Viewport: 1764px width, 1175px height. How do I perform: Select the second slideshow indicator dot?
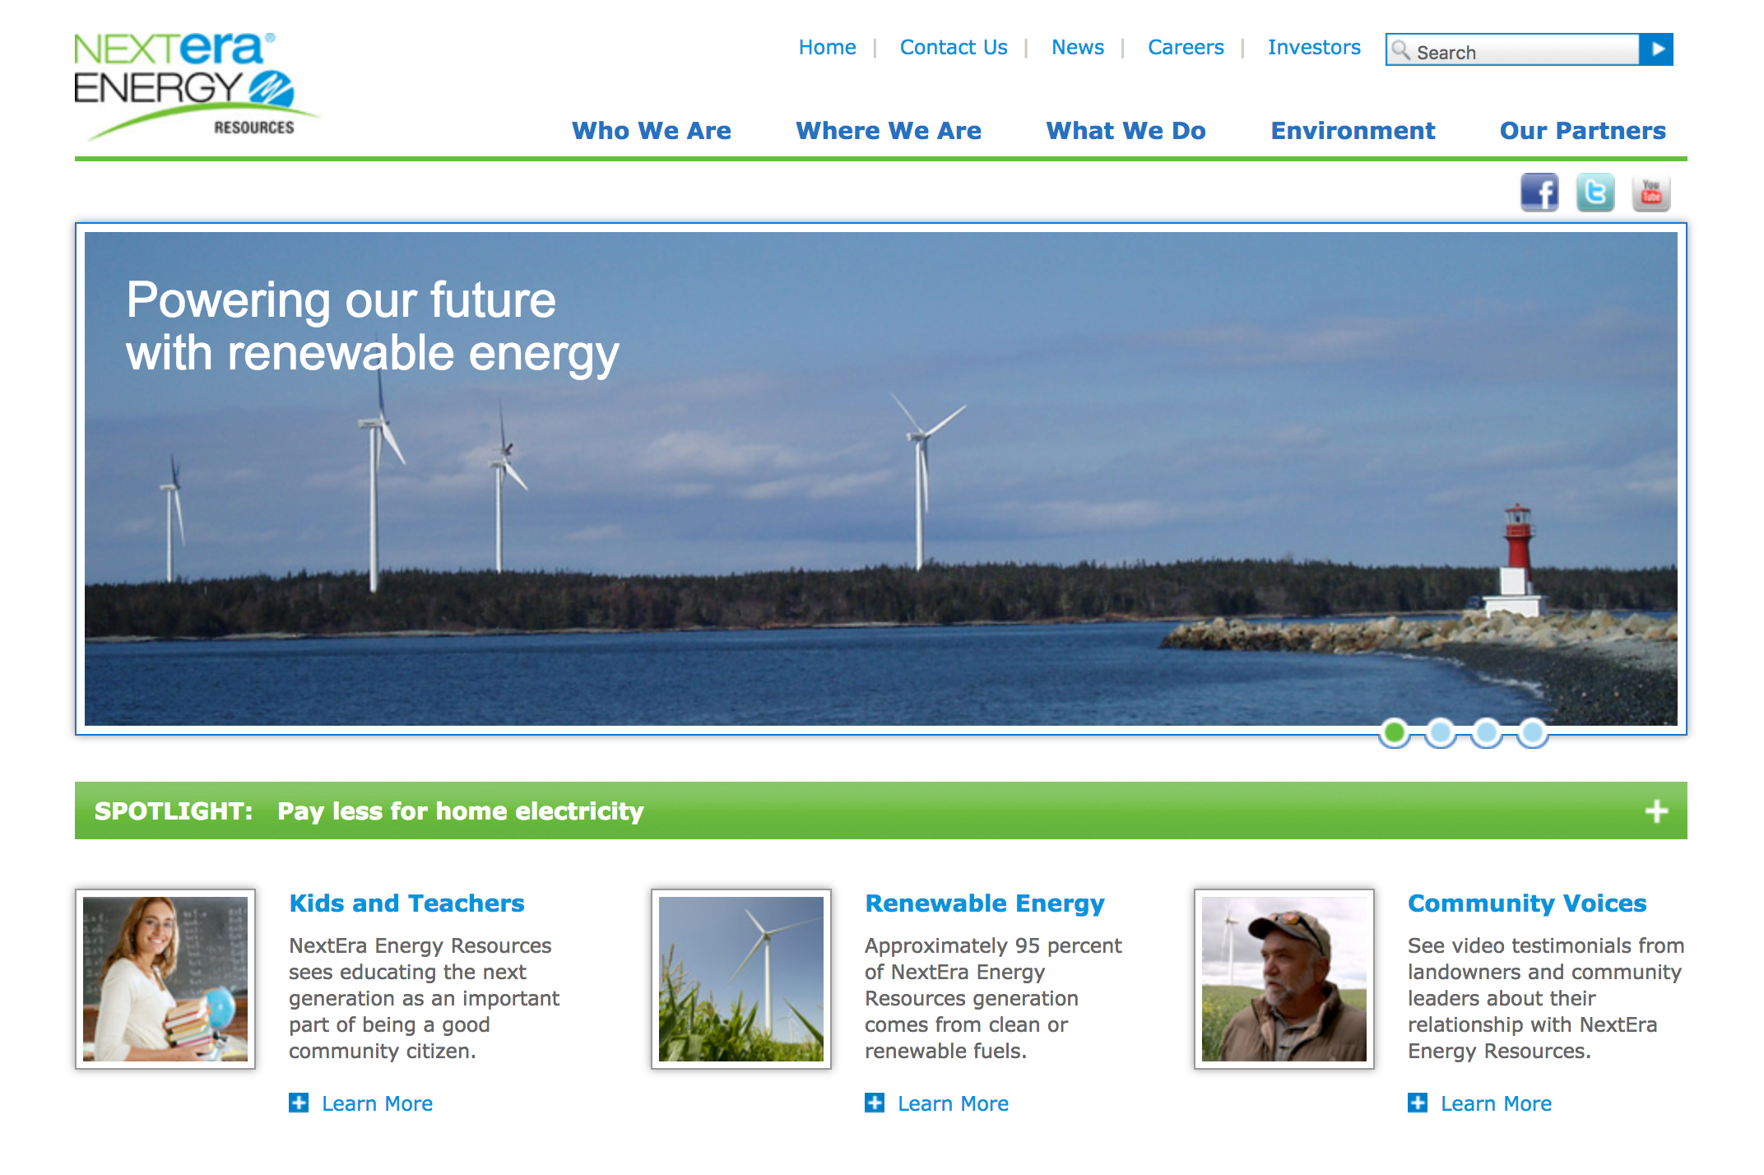pos(1441,731)
